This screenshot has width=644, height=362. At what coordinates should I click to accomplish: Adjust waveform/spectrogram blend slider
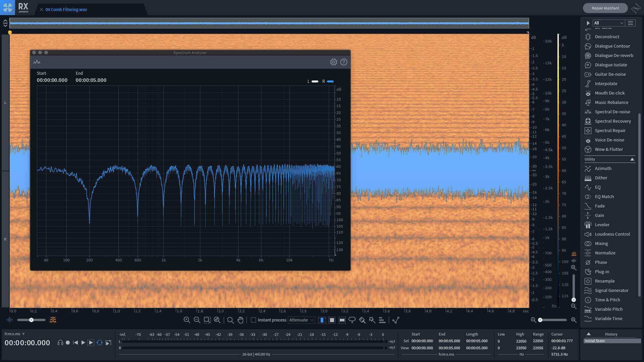(31, 320)
